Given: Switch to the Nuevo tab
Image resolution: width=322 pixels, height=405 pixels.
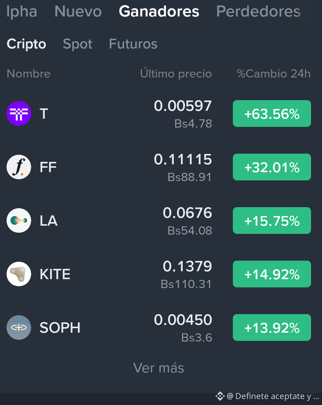Looking at the screenshot, I should tap(78, 11).
